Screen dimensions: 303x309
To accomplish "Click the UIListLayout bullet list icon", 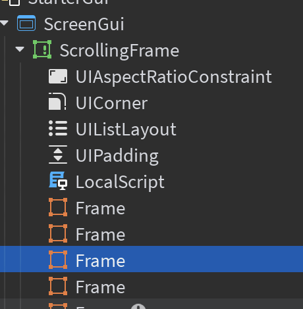I will coord(58,128).
